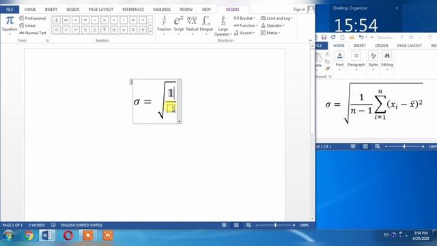Insert the identical-to (≡) symbol
Screen dimensions: 437x246
[x=133, y=29]
